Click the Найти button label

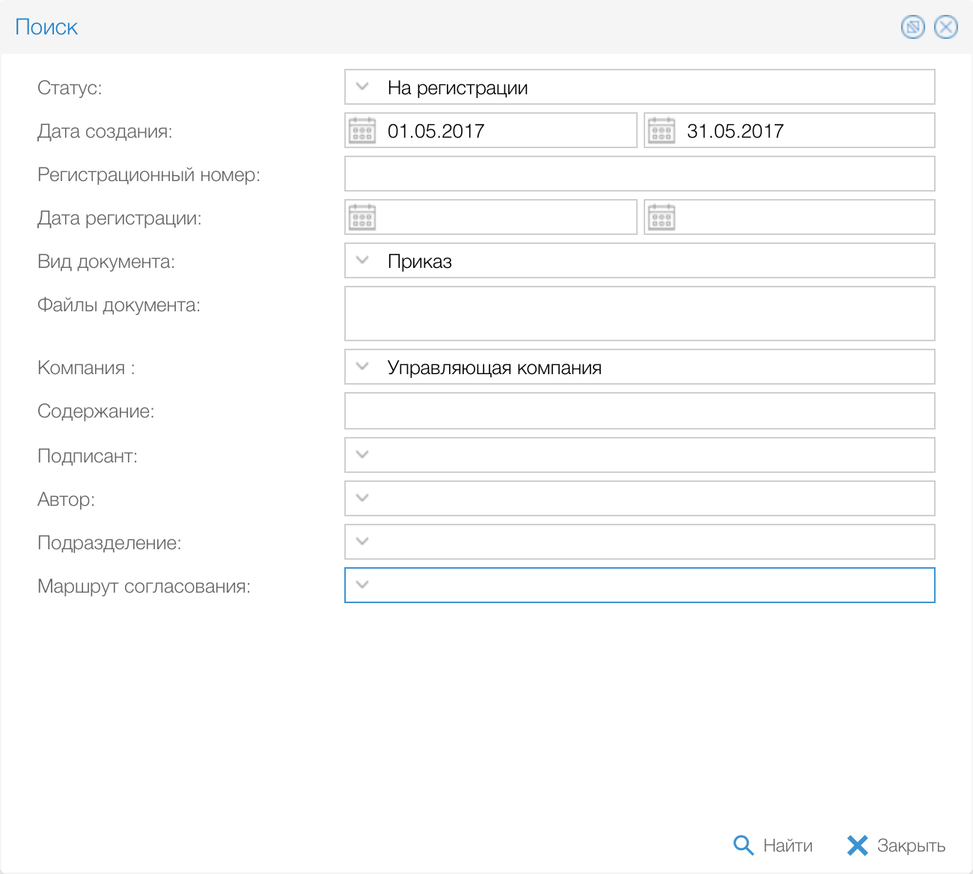787,846
